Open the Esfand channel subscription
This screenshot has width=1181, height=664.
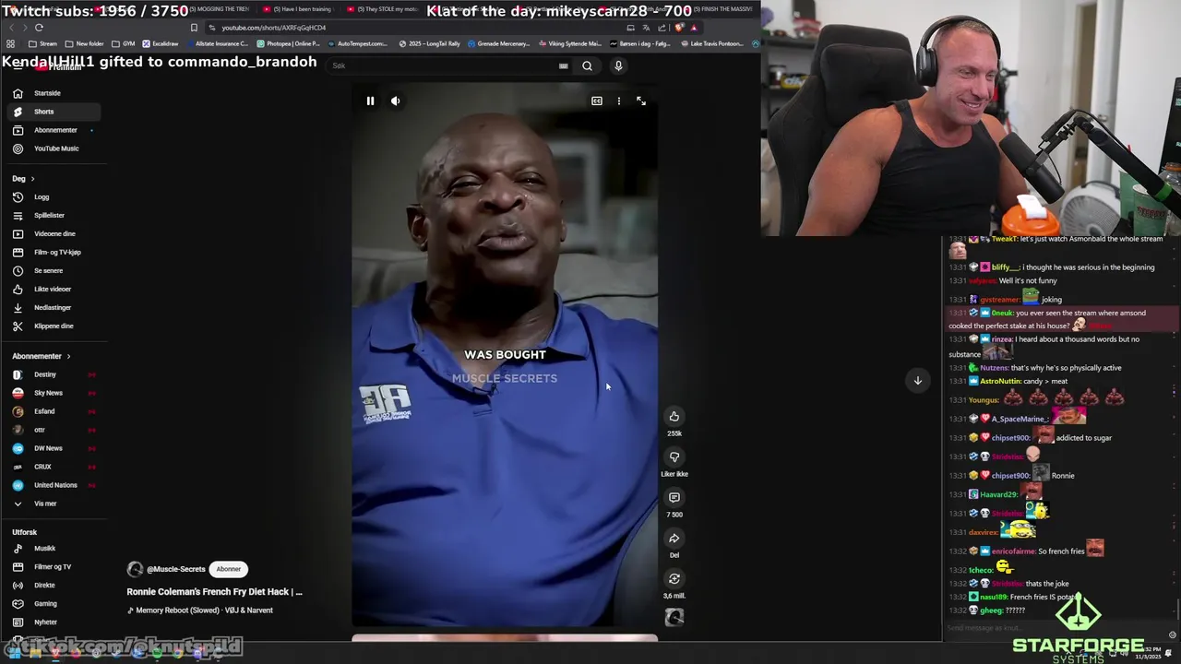pyautogui.click(x=54, y=411)
